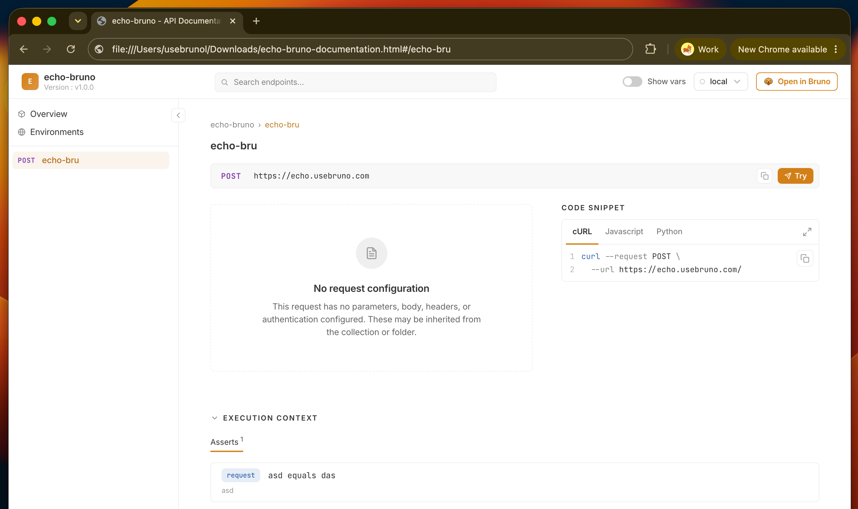Open Chrome three-dot menu
The height and width of the screenshot is (509, 858).
point(836,49)
